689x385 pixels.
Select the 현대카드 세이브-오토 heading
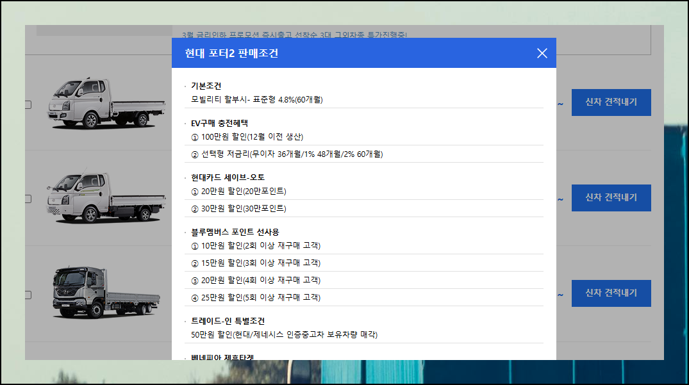228,178
